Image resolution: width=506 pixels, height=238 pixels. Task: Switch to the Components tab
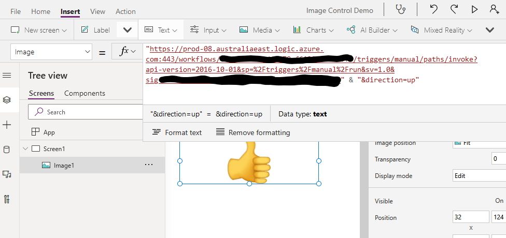pyautogui.click(x=85, y=93)
